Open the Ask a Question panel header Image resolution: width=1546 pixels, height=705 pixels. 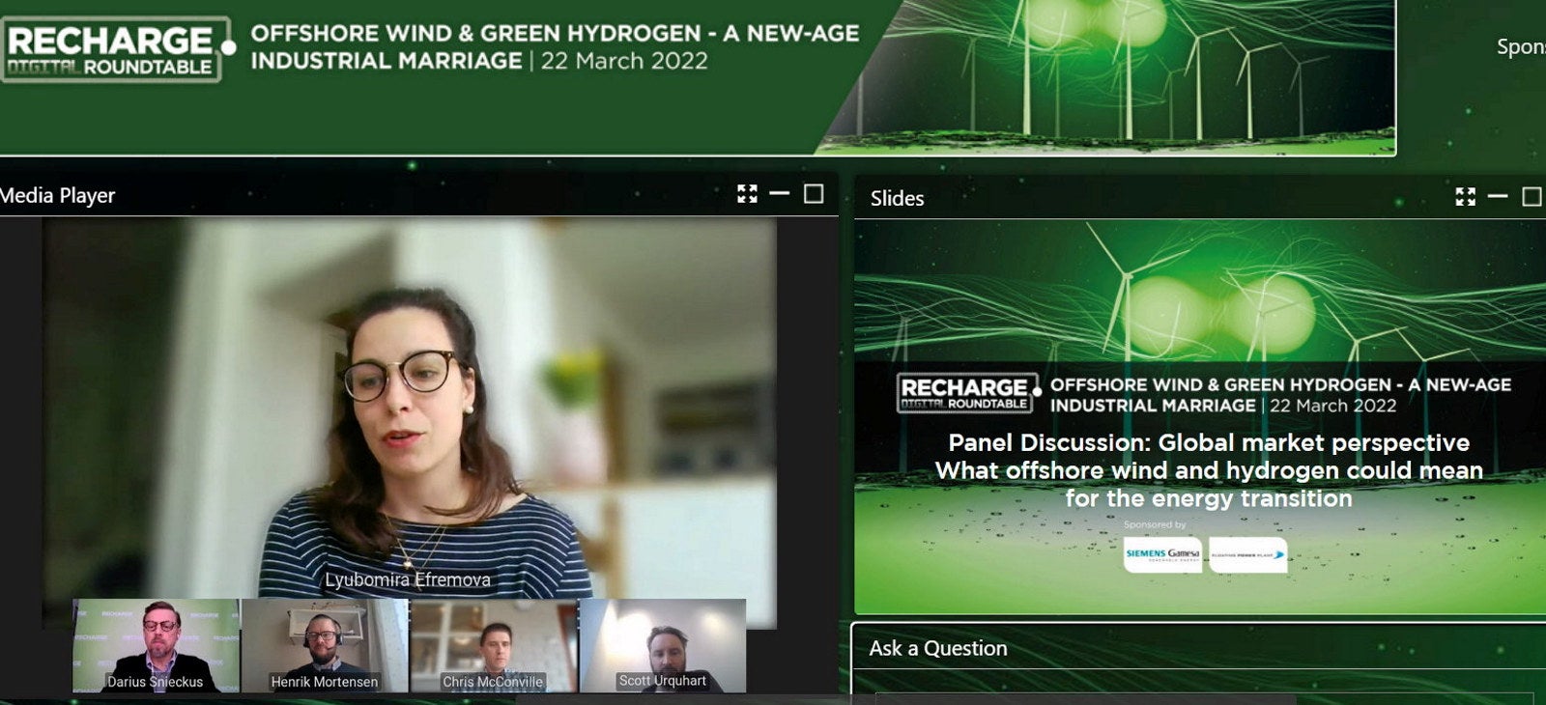coord(938,649)
